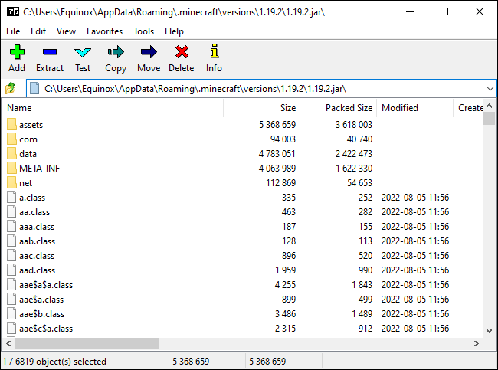Viewport: 498px width, 370px height.
Task: Click modified date of a.class row
Action: coord(415,198)
